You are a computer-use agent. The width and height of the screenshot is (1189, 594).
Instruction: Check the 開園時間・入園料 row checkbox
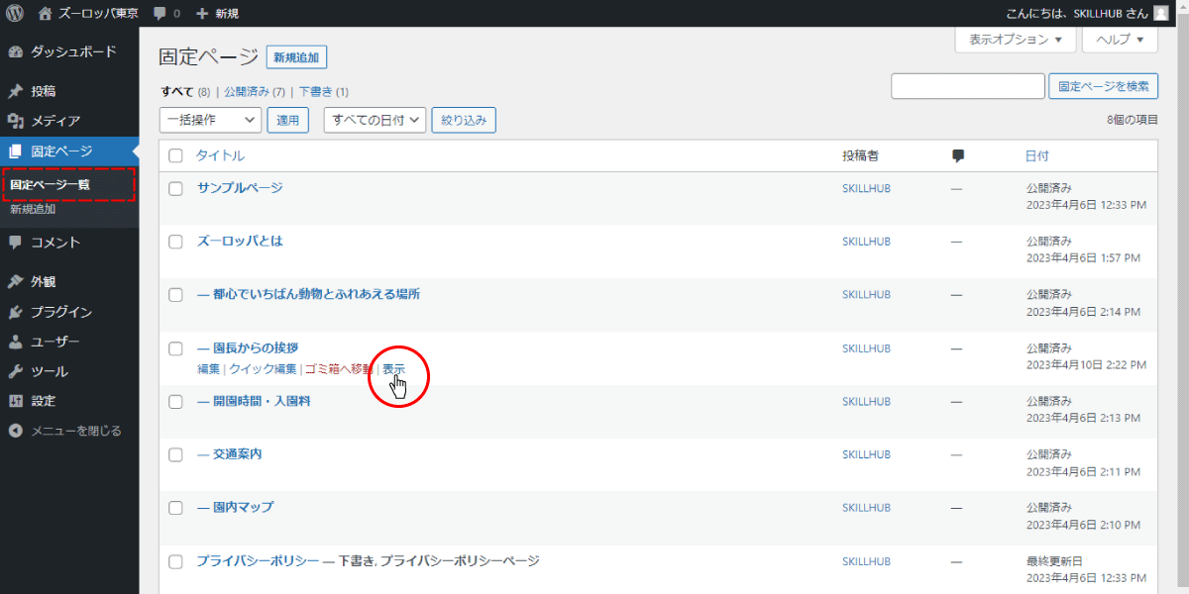tap(175, 402)
